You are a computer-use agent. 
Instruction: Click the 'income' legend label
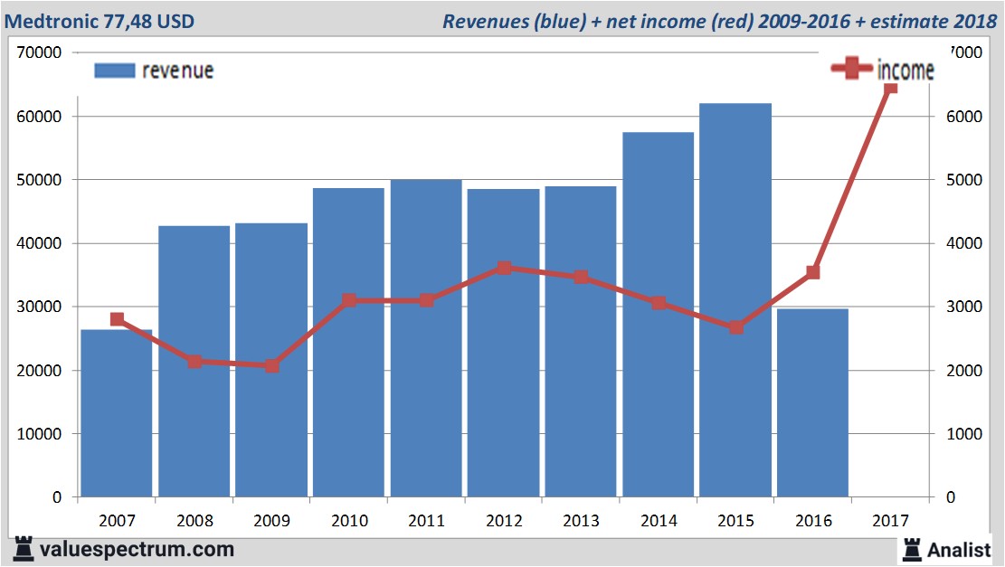[x=905, y=70]
